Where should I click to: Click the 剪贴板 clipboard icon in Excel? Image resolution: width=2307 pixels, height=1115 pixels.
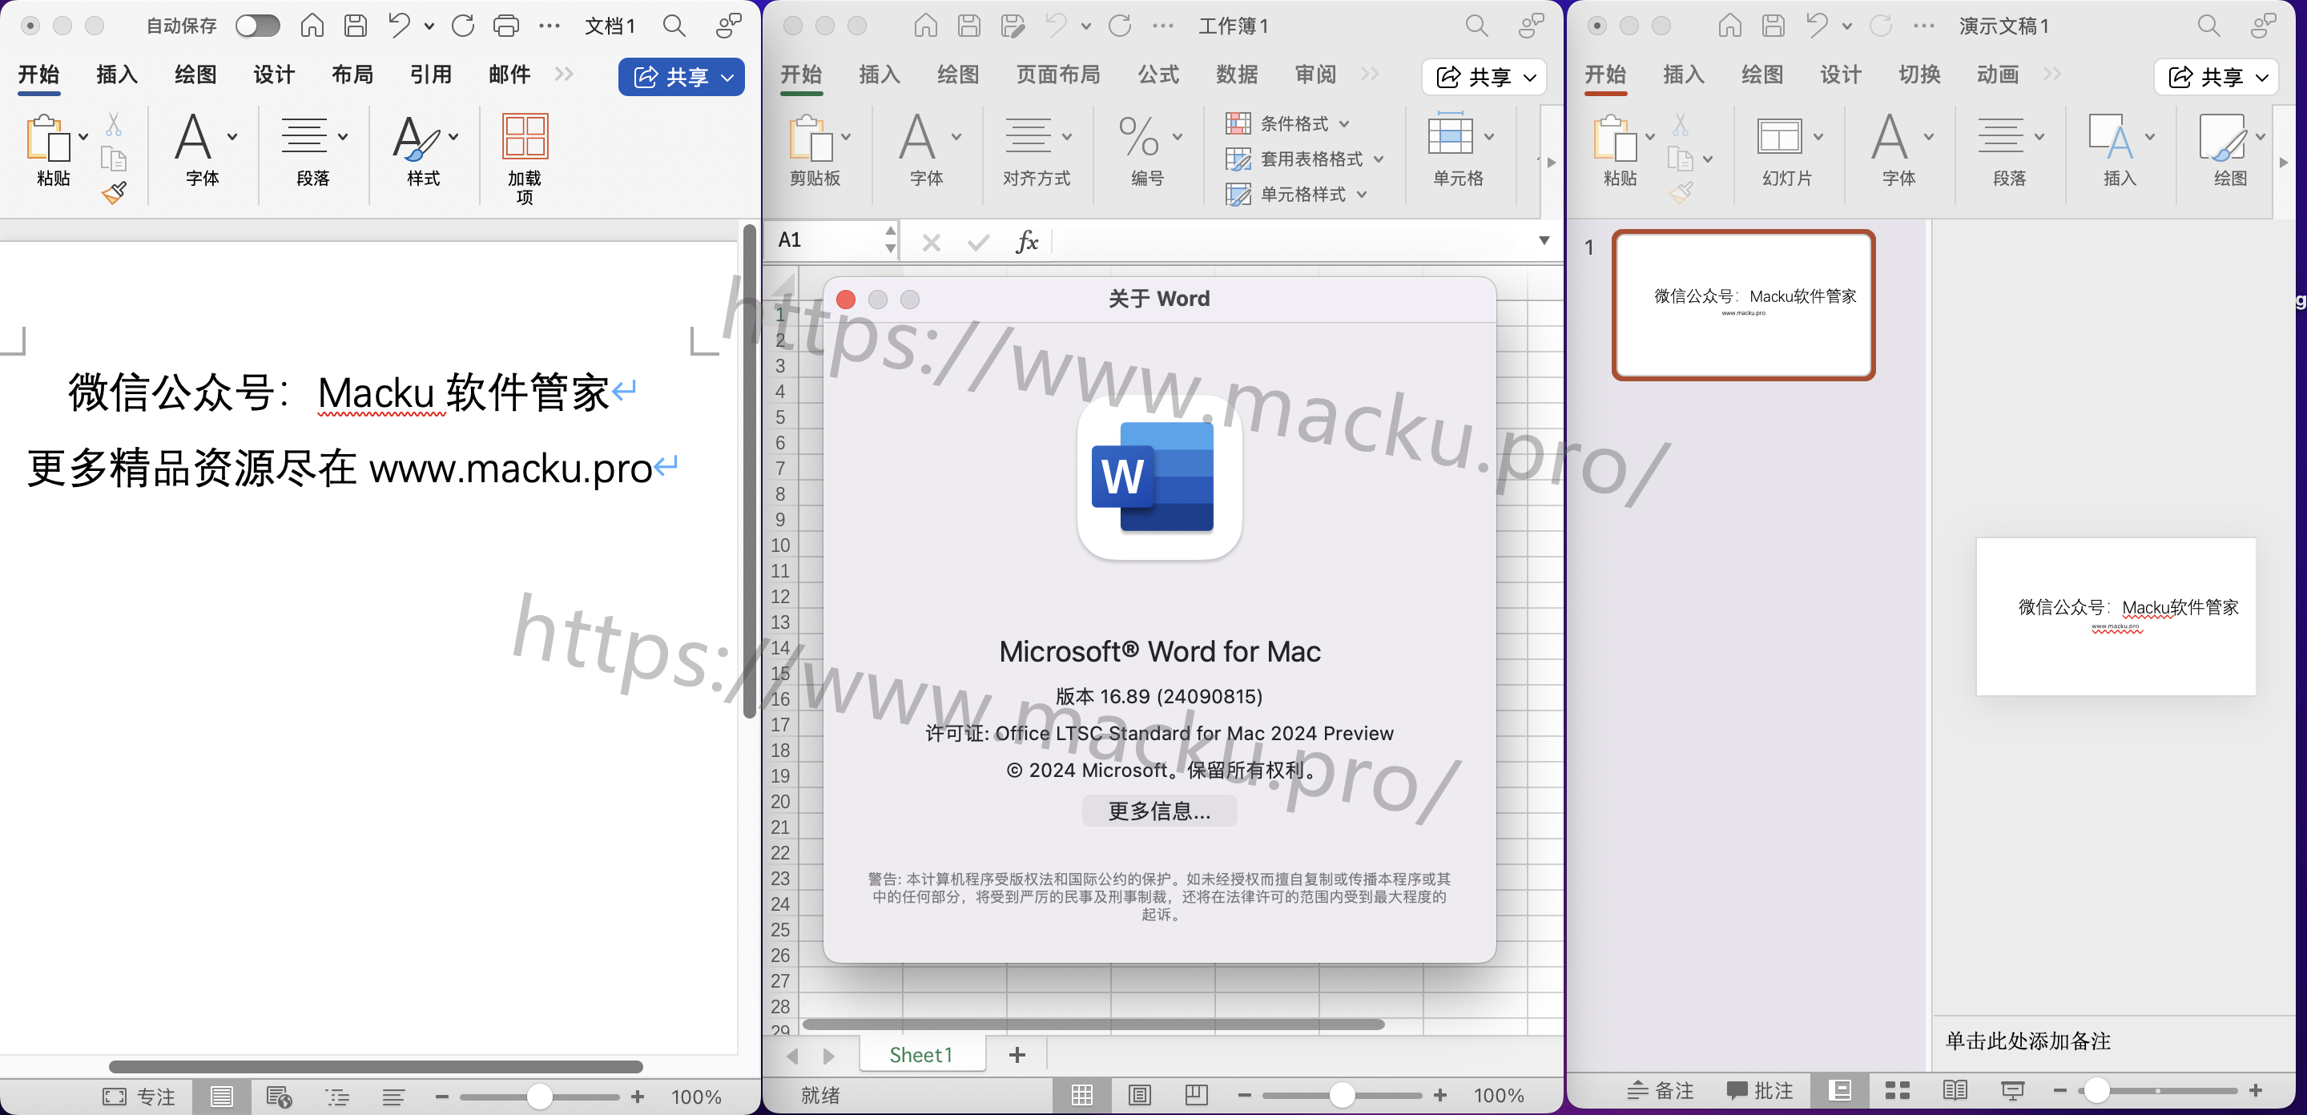[811, 138]
